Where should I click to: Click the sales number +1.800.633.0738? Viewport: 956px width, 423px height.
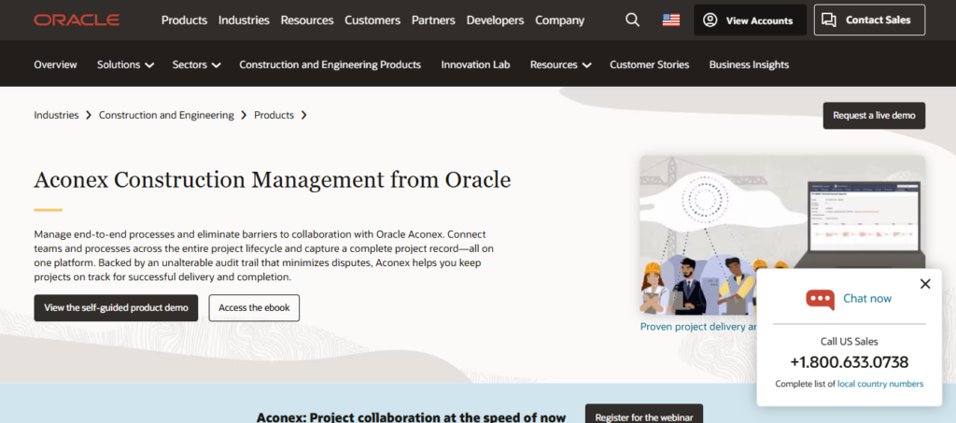850,362
